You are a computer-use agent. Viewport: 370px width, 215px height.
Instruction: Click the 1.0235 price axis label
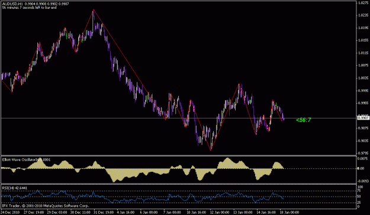click(x=363, y=15)
